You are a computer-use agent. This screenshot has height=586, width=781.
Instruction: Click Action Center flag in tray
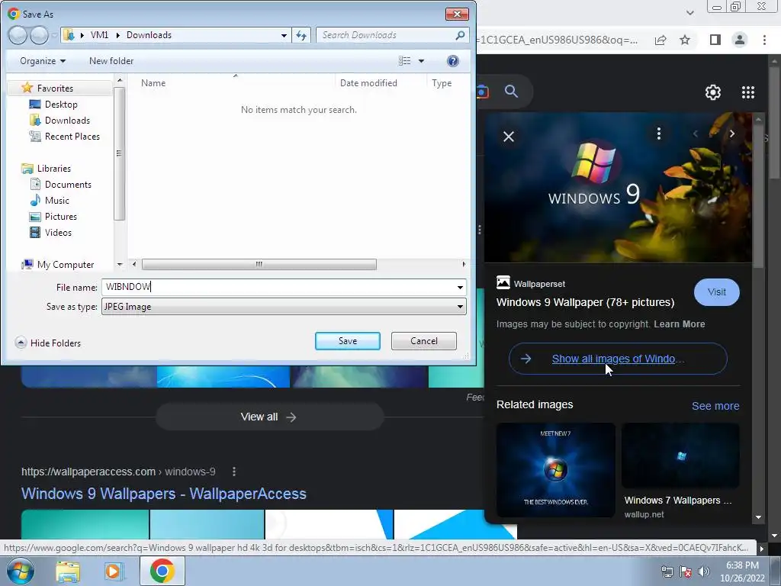(x=686, y=572)
